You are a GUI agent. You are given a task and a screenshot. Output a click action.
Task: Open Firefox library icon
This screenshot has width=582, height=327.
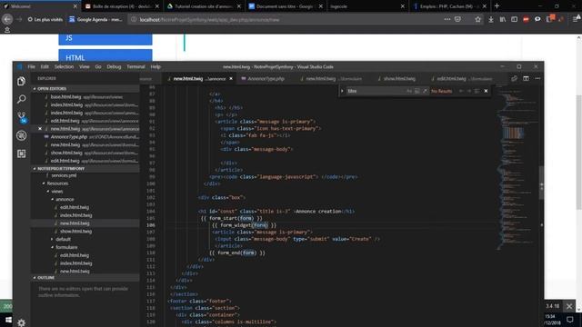click(502, 19)
